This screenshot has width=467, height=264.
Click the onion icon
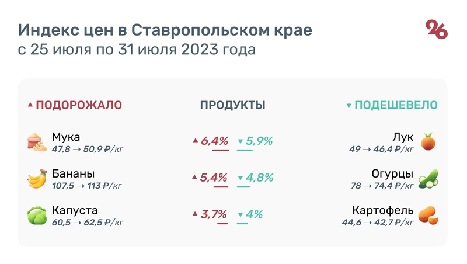(x=428, y=142)
